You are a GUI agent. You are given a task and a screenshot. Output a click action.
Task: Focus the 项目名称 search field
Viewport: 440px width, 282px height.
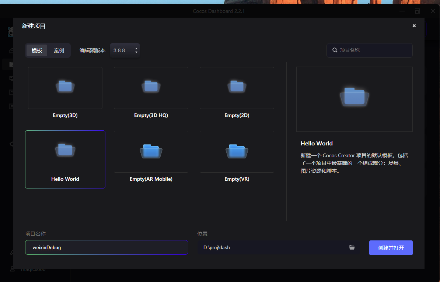(x=370, y=50)
